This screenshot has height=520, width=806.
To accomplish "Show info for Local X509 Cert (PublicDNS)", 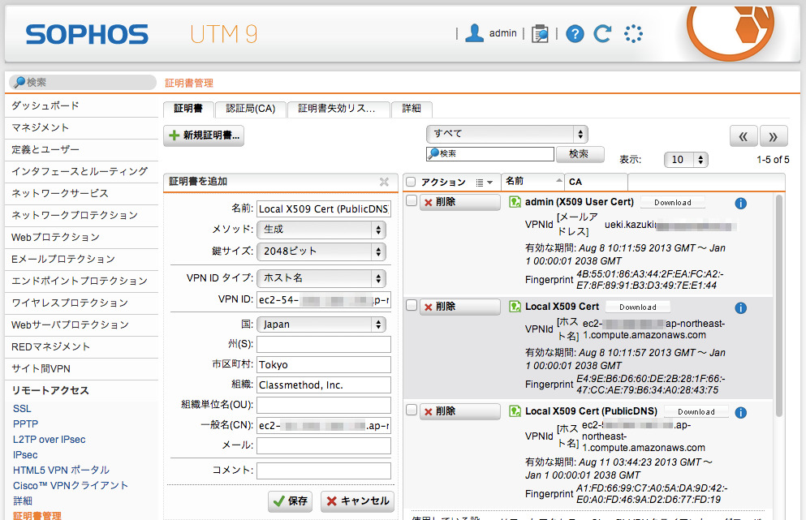I will point(741,412).
